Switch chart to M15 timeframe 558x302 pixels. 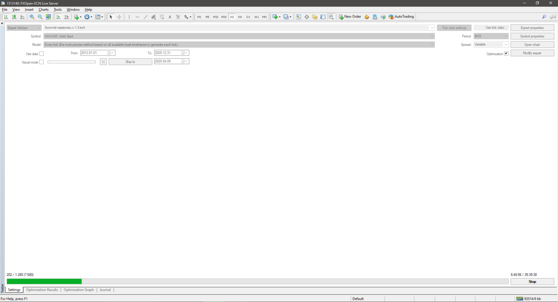click(x=216, y=17)
